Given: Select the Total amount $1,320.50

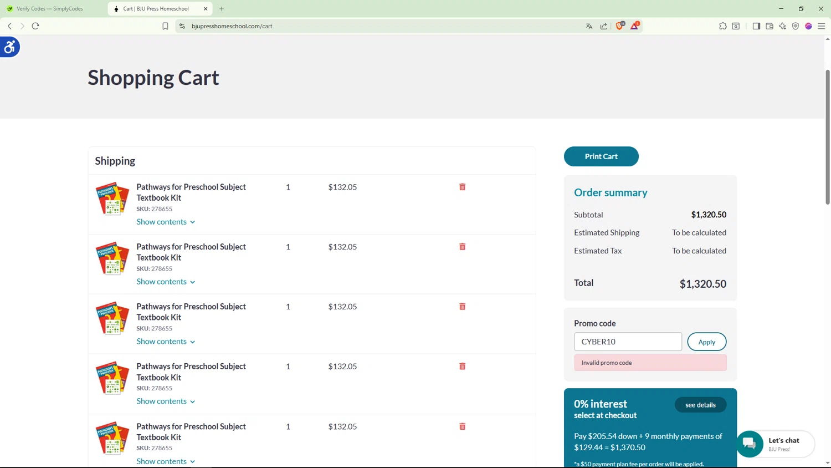Looking at the screenshot, I should coord(702,284).
